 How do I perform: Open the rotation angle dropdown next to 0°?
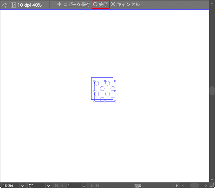[x=48, y=185]
